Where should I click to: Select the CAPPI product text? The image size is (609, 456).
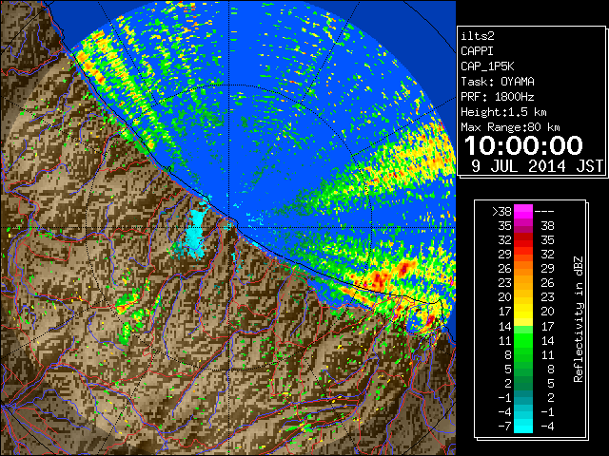tap(477, 51)
